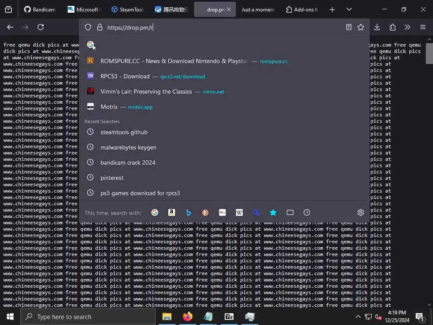The width and height of the screenshot is (433, 325).
Task: Search with eBay engine icon
Action: [222, 212]
